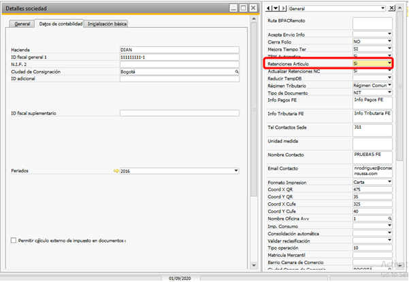Expand the Feriados 2016 dropdown

236,171
